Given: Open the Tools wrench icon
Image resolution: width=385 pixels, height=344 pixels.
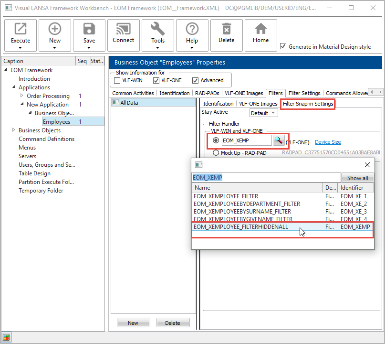Looking at the screenshot, I should point(157,29).
